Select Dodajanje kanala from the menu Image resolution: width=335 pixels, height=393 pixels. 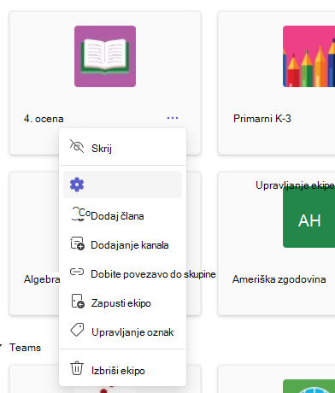tap(130, 245)
